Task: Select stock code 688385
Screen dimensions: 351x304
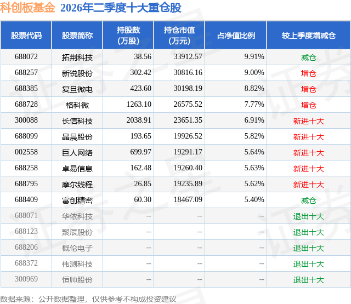Action: pyautogui.click(x=26, y=89)
